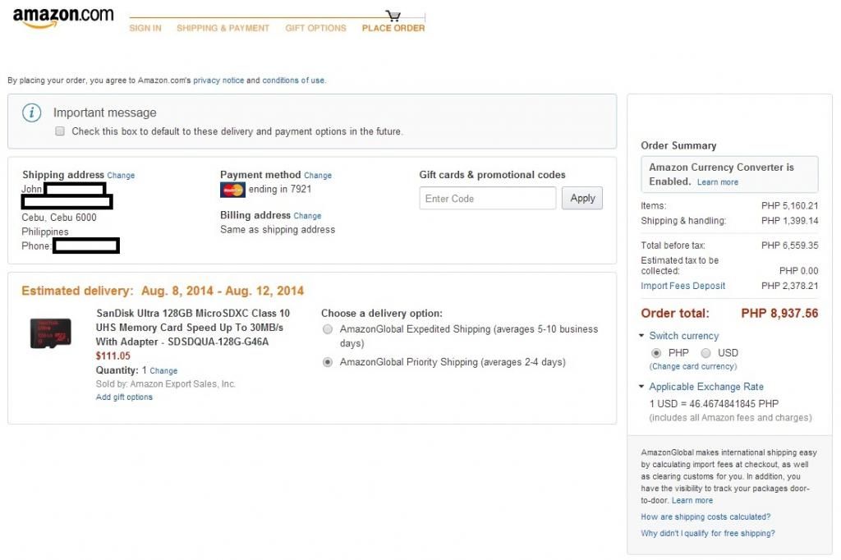The width and height of the screenshot is (841, 560).
Task: Learn more about Amazon Currency Converter
Action: [718, 182]
